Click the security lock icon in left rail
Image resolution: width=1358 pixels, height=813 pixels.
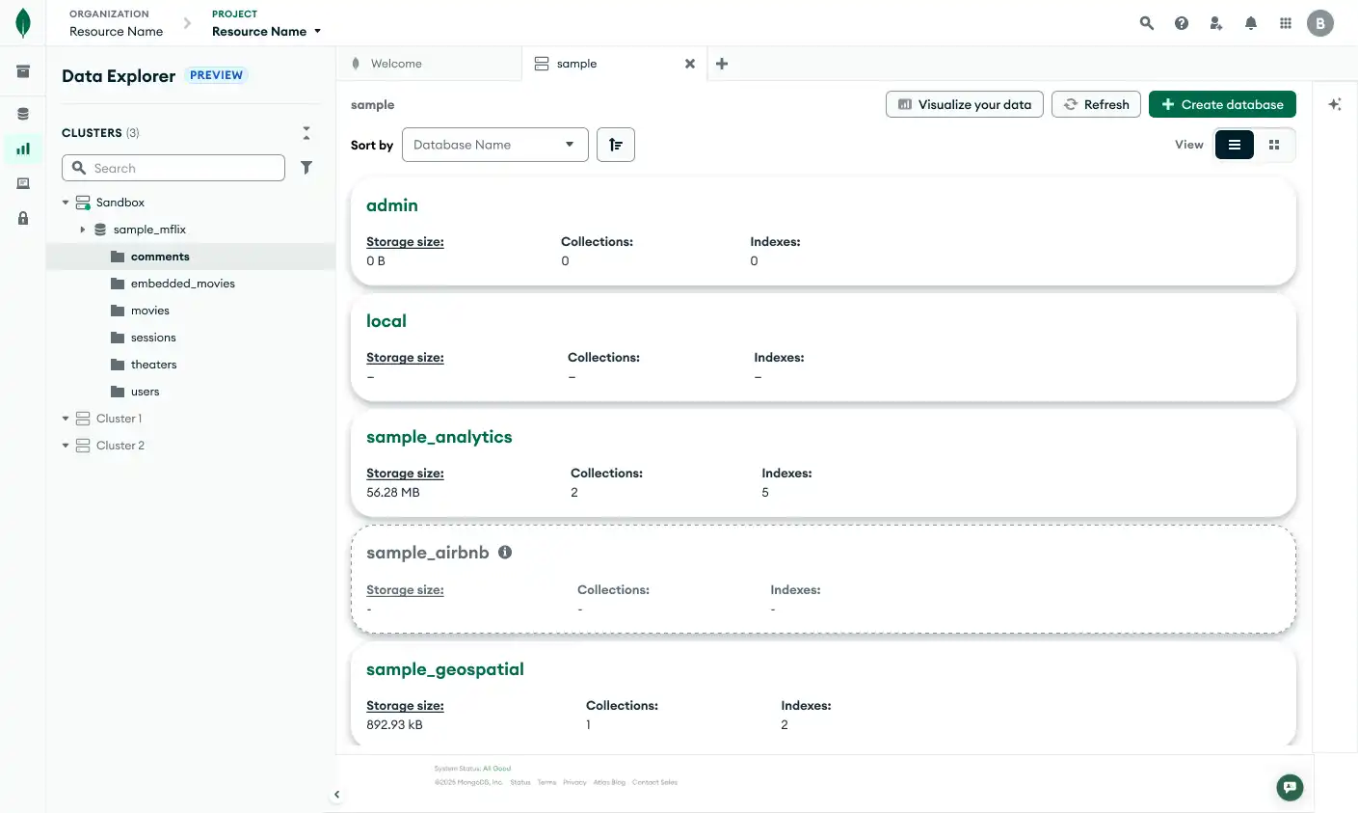[x=22, y=218]
